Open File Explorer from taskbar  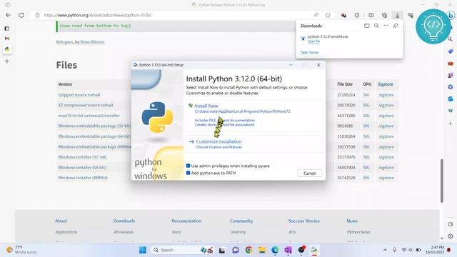(262, 250)
